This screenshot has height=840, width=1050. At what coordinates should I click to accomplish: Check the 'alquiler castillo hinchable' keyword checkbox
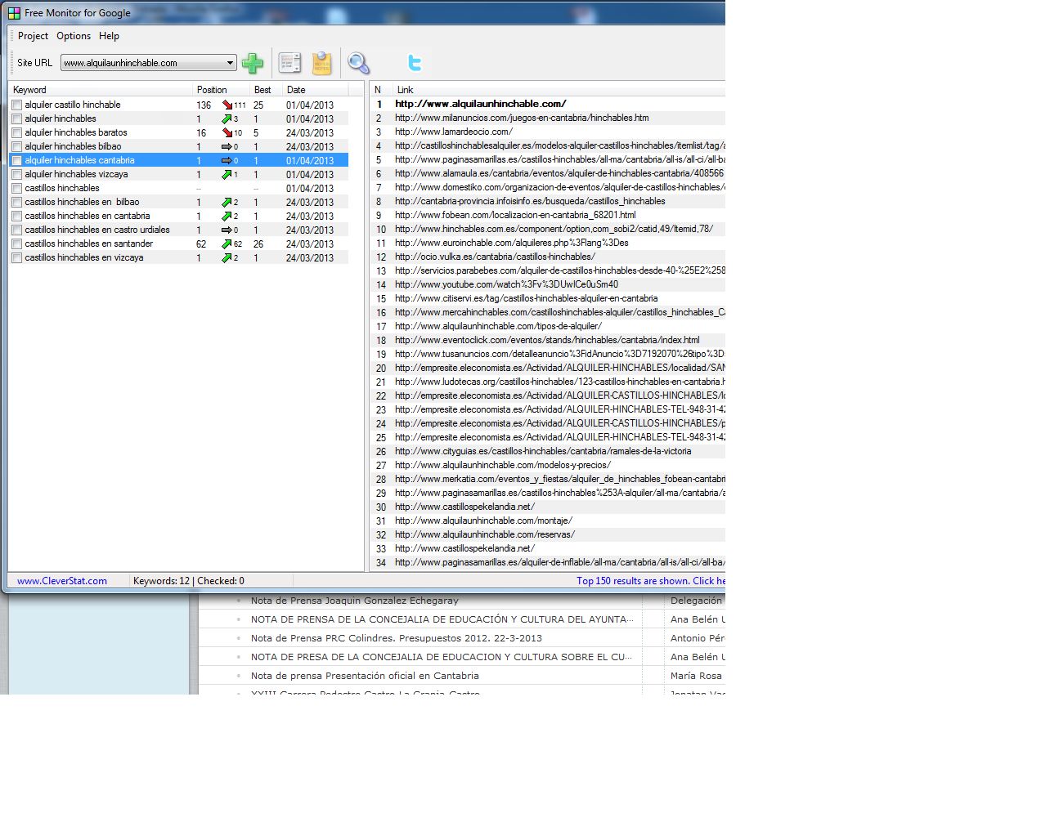(16, 105)
